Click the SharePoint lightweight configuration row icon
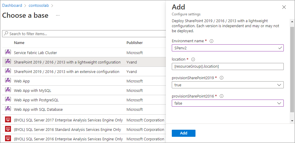The width and height of the screenshot is (295, 143). tap(8, 62)
